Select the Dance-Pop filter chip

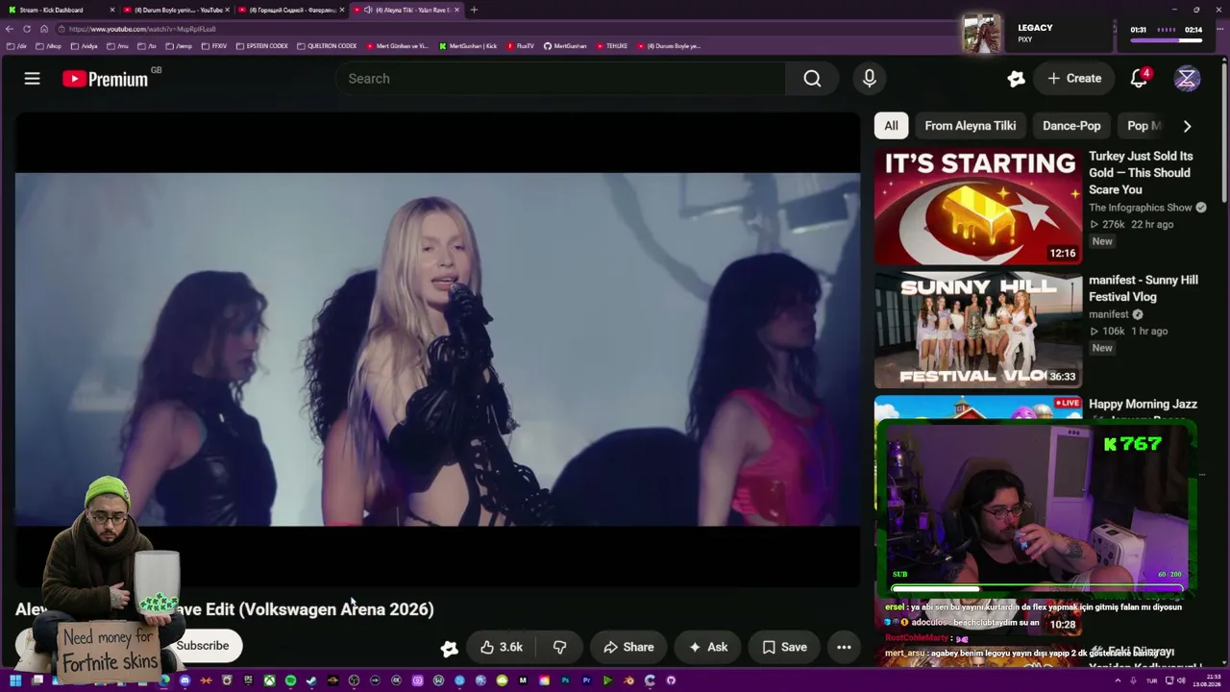(x=1071, y=126)
